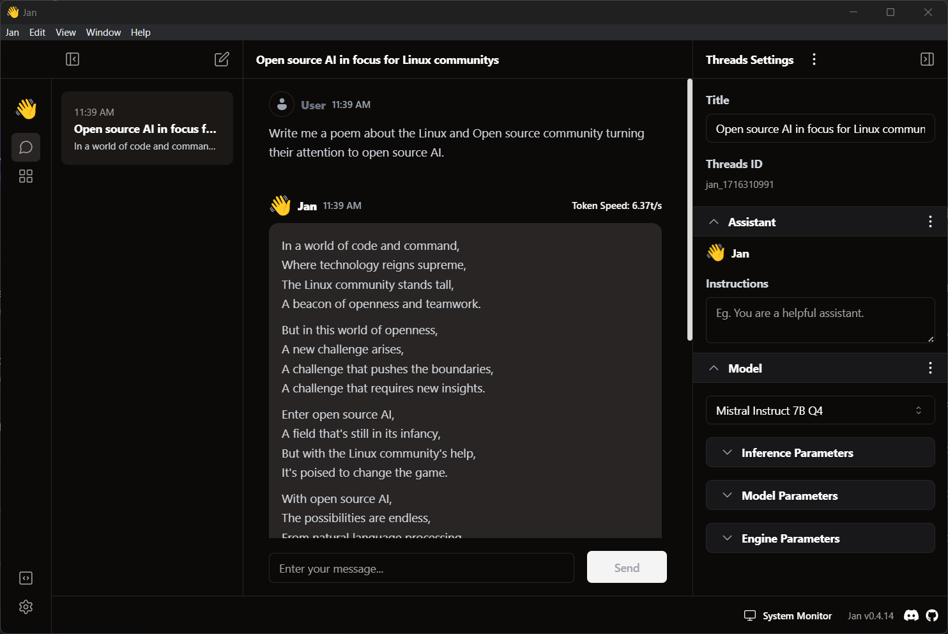Open the Mistral Instruct 7B Q4 model dropdown
The image size is (948, 634).
tap(820, 410)
